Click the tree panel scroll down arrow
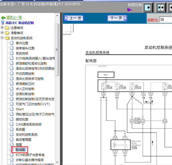Viewport: 172px width, 165px height. point(57,162)
